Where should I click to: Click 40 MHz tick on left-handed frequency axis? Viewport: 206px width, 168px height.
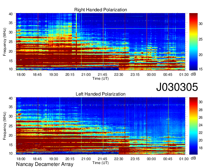point(11,98)
